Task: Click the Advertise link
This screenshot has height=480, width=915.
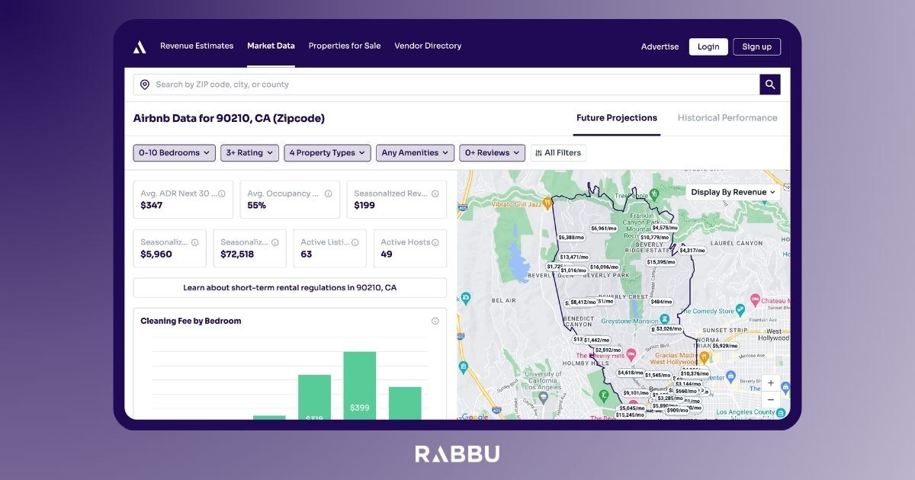Action: 660,46
